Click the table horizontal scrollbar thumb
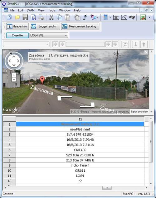Image resolution: width=156 pixels, height=198 pixels. 107,188
